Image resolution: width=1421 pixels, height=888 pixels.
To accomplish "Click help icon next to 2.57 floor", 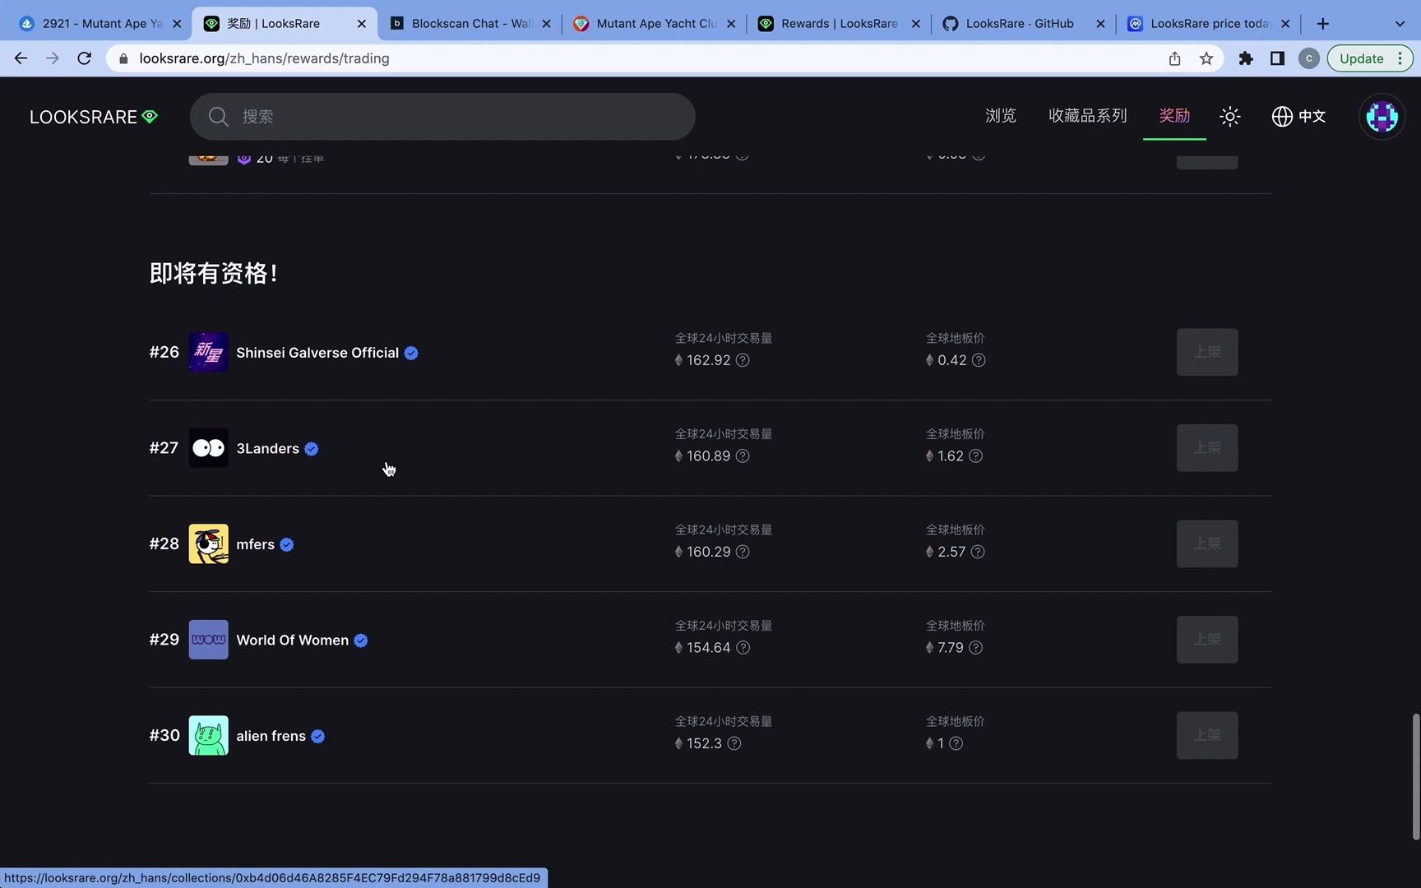I will 978,552.
